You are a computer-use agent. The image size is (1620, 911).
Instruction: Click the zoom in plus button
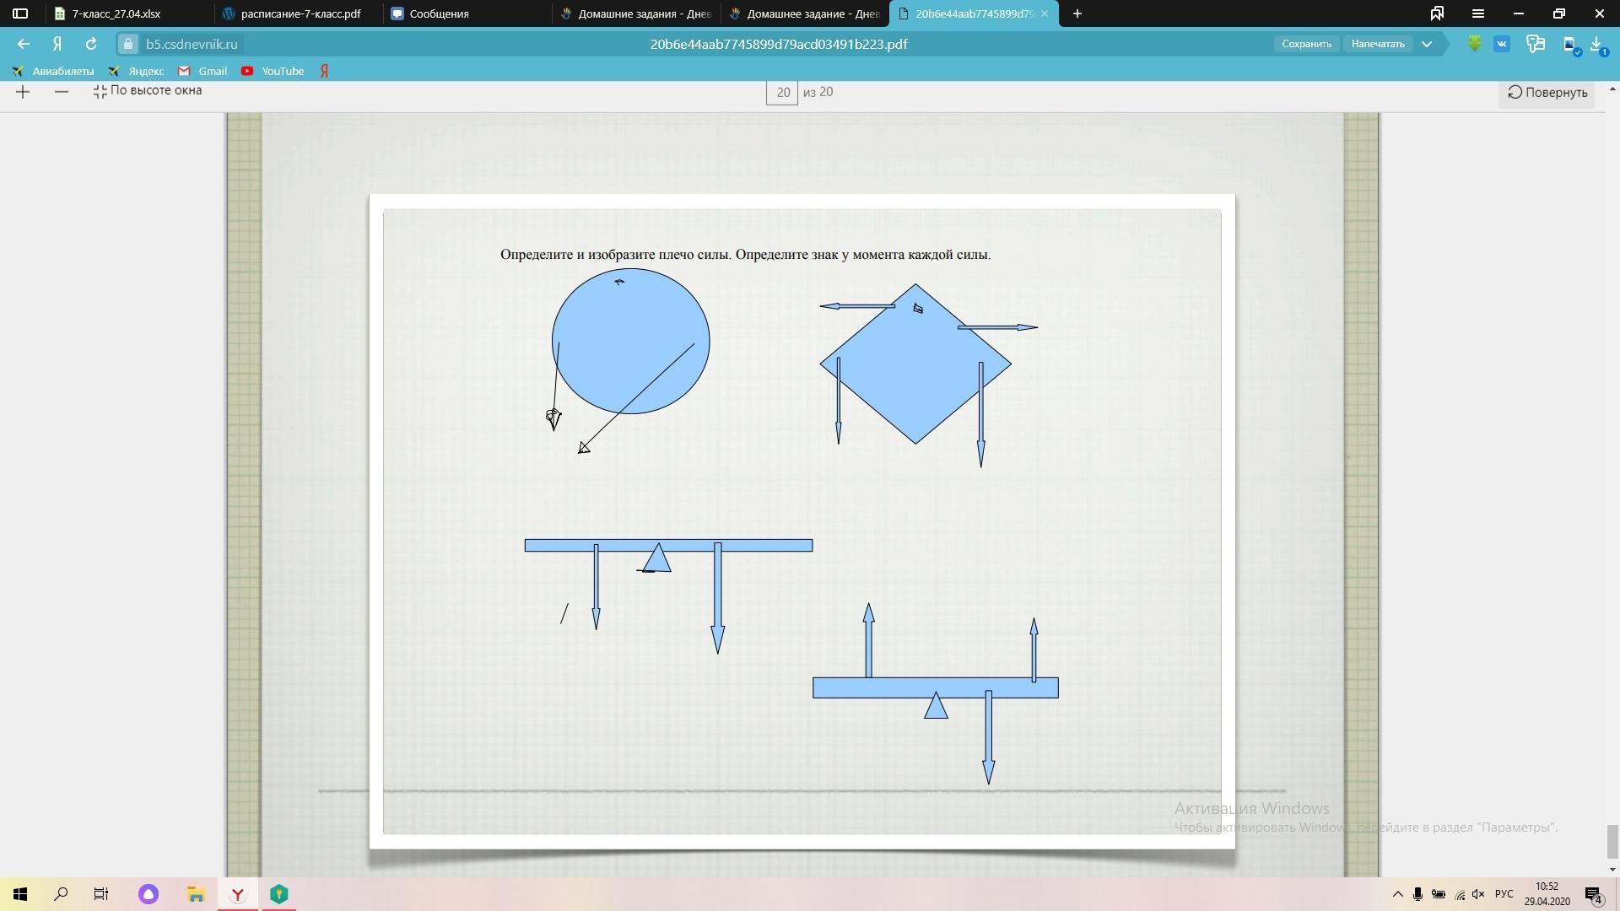point(23,92)
